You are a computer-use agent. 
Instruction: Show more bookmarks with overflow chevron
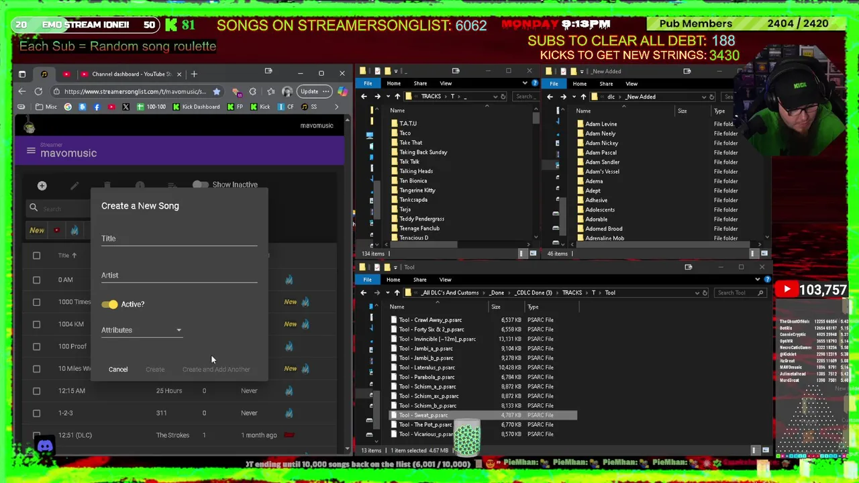337,107
